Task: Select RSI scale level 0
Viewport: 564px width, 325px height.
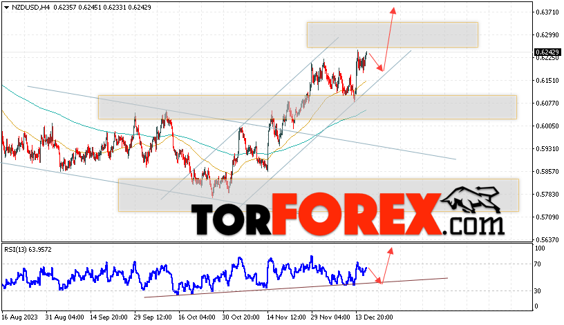Action: click(x=536, y=306)
